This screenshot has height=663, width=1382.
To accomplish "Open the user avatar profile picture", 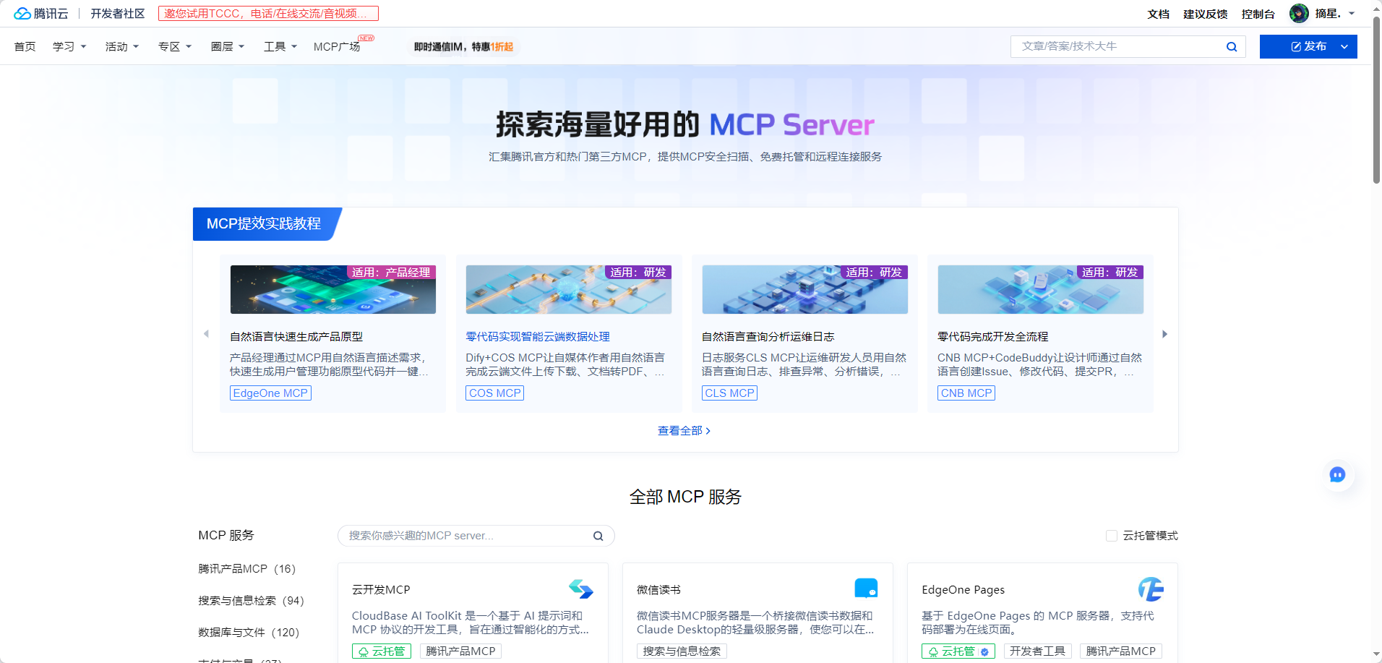I will click(x=1299, y=14).
